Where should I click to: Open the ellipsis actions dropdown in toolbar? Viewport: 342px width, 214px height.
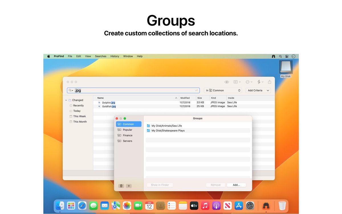click(x=249, y=82)
